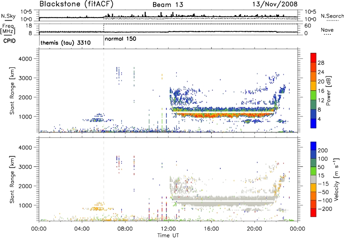Click the "4" label on Power color bar

(x=319, y=119)
